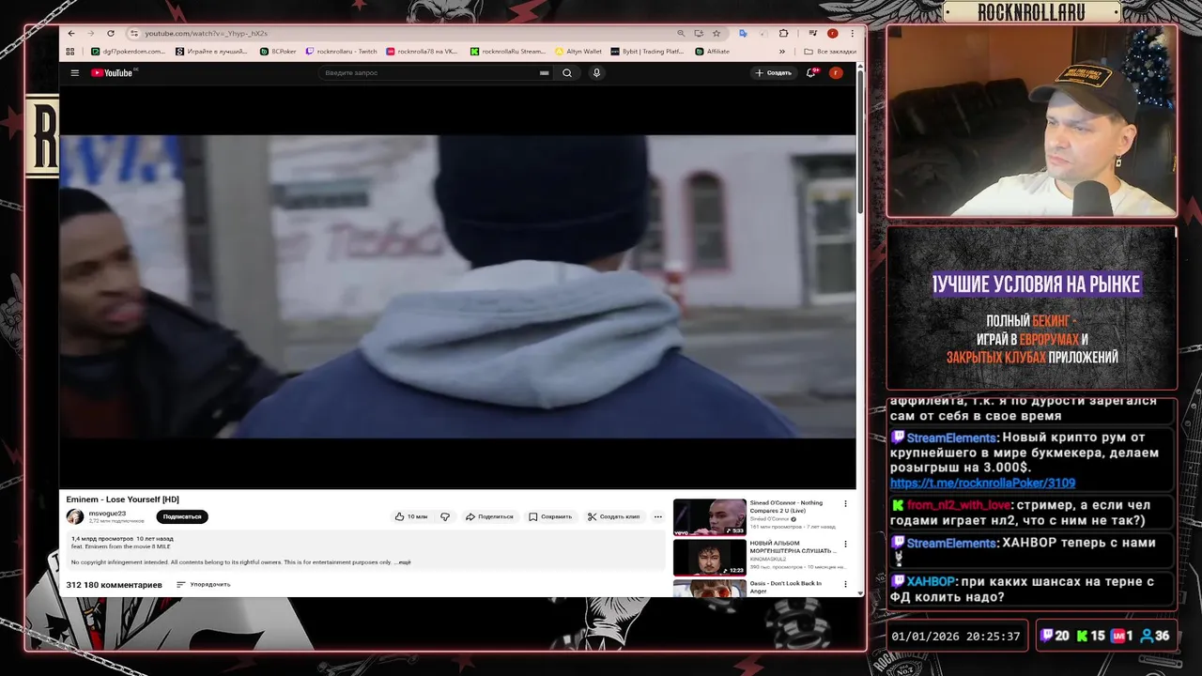Dislike the video with the thumbs-down button
1202x676 pixels.
[445, 516]
